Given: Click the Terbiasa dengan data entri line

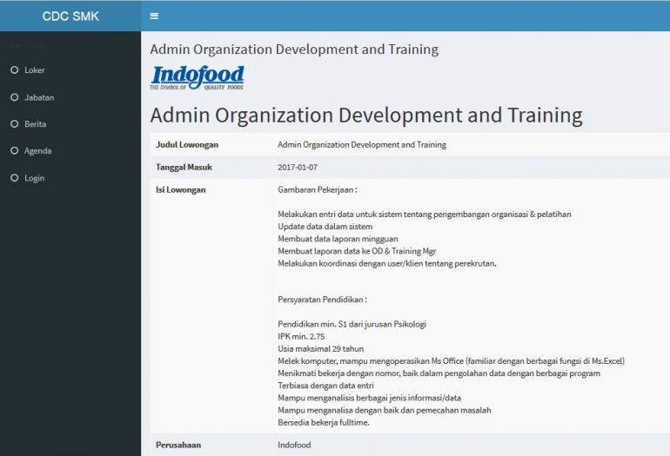Looking at the screenshot, I should click(325, 386).
